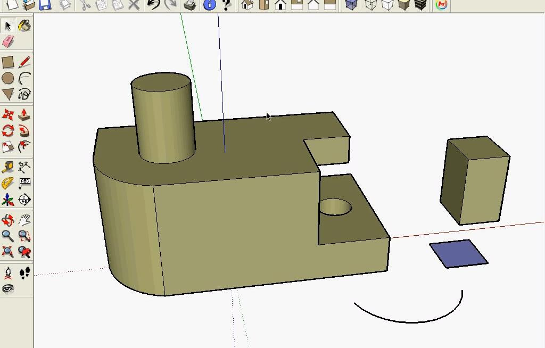Select the Push/Pull tool
Viewport: 545px width, 348px height.
click(24, 114)
